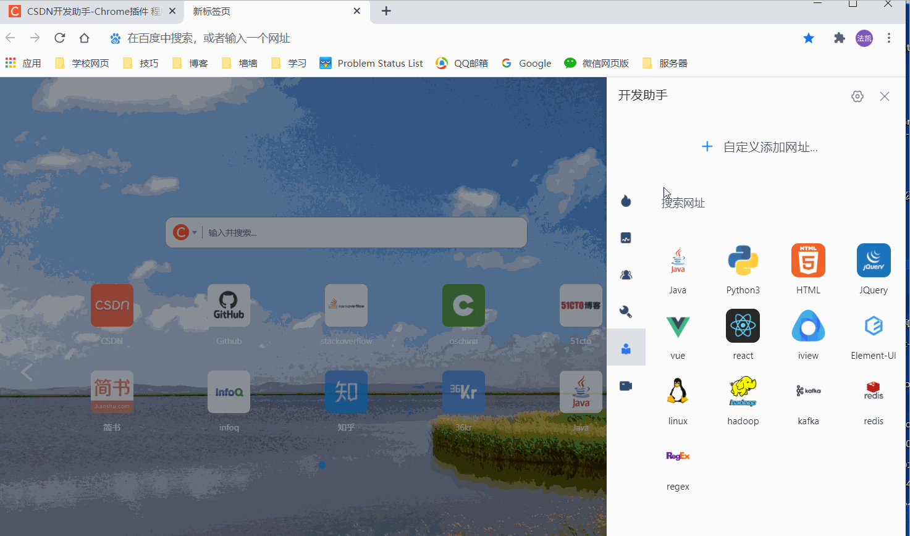This screenshot has height=536, width=910.
Task: Open the InfoQ tile
Action: click(229, 392)
